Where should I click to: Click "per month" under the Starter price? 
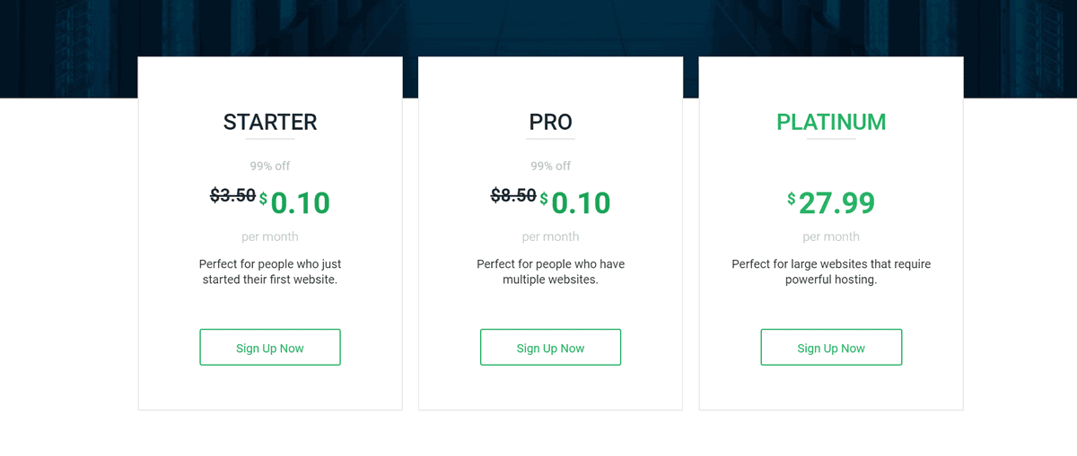coord(270,237)
